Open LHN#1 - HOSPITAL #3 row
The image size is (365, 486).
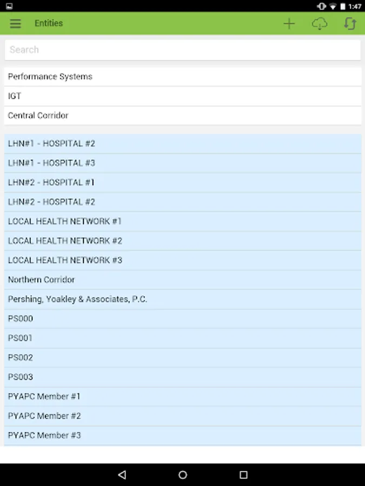pos(183,163)
